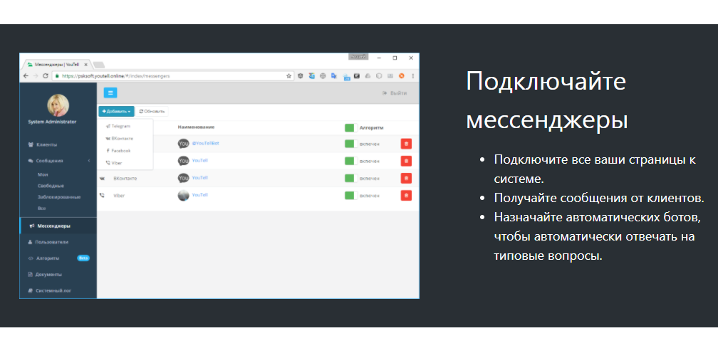Click the Beta badge next to Алгоритм
The image size is (718, 353).
point(83,258)
